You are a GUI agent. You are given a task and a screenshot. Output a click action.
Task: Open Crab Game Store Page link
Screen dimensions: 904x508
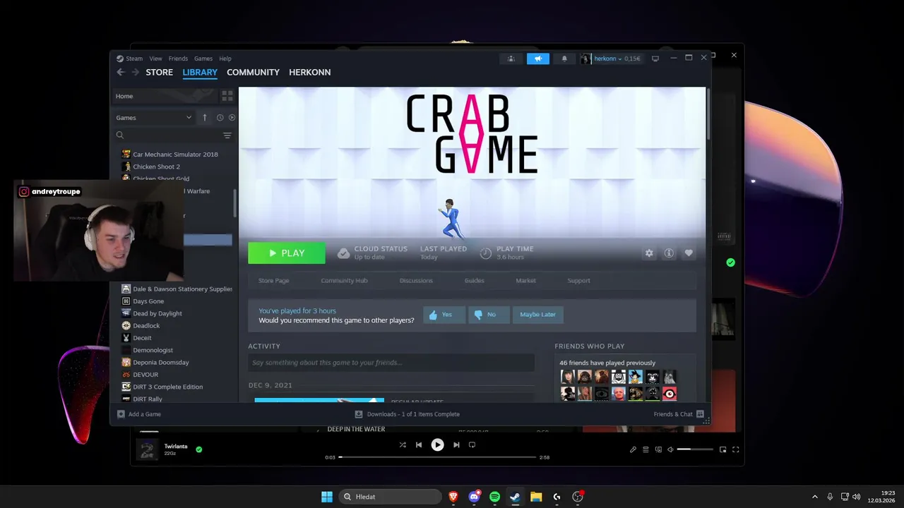(273, 281)
